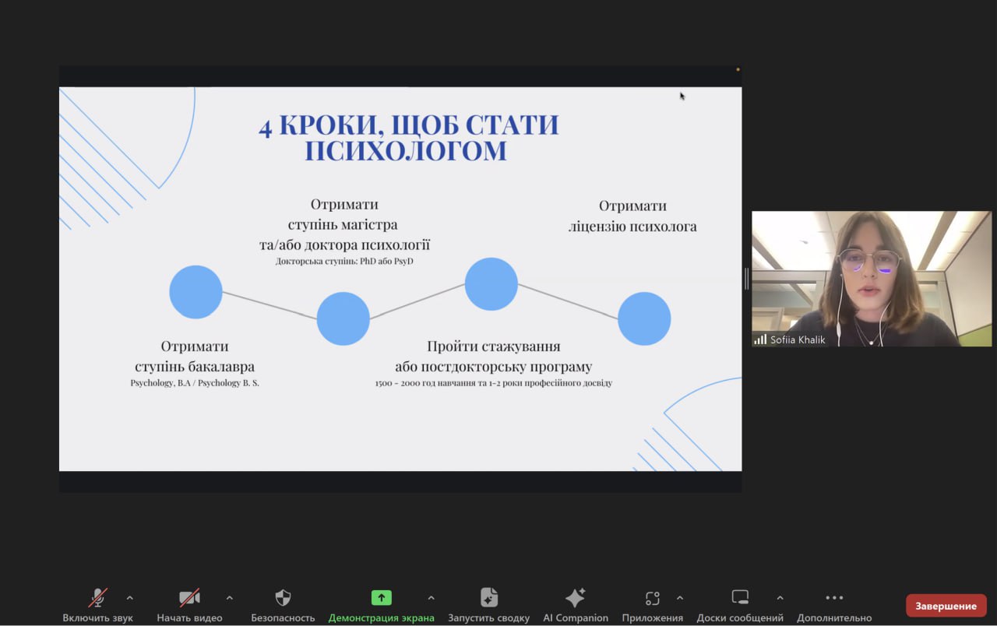The width and height of the screenshot is (997, 626).
Task: Open the Приложения apps icon
Action: pyautogui.click(x=652, y=598)
